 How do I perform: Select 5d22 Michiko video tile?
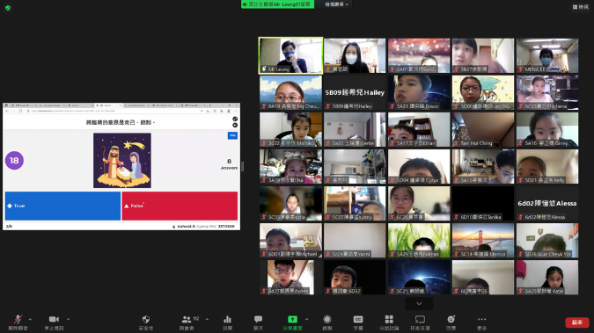pos(290,129)
